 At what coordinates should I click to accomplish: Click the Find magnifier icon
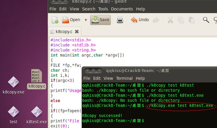206,20
